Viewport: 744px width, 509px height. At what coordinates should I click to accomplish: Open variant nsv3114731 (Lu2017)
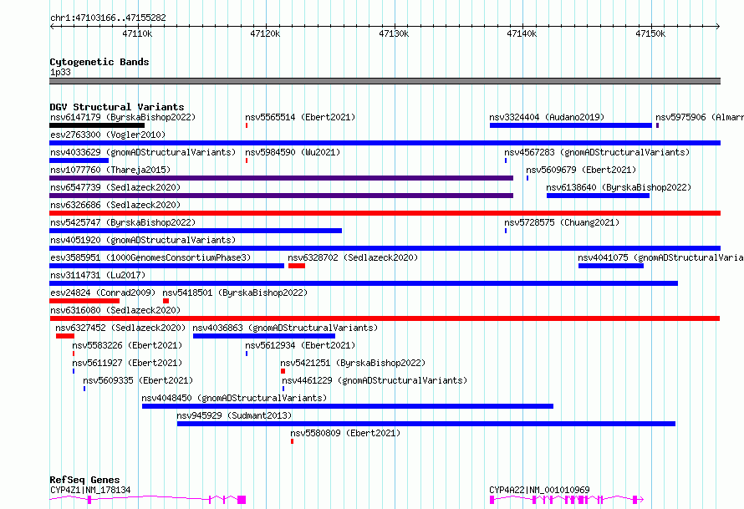pyautogui.click(x=98, y=275)
